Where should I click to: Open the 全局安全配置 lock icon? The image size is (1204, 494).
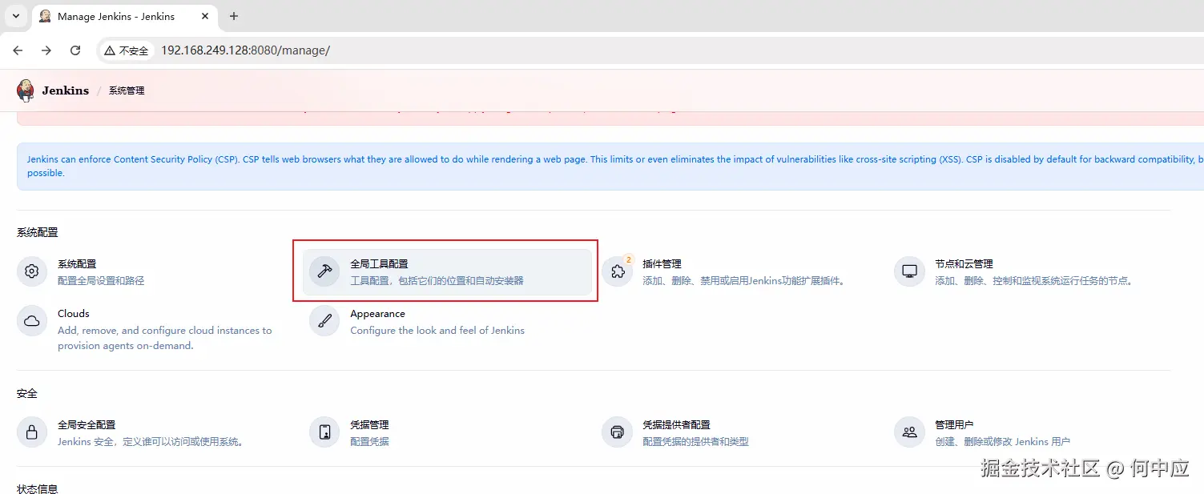click(x=32, y=432)
